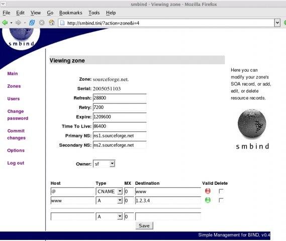Image resolution: width=286 pixels, height=241 pixels.
Task: Open the Edit menu
Action: point(20,13)
